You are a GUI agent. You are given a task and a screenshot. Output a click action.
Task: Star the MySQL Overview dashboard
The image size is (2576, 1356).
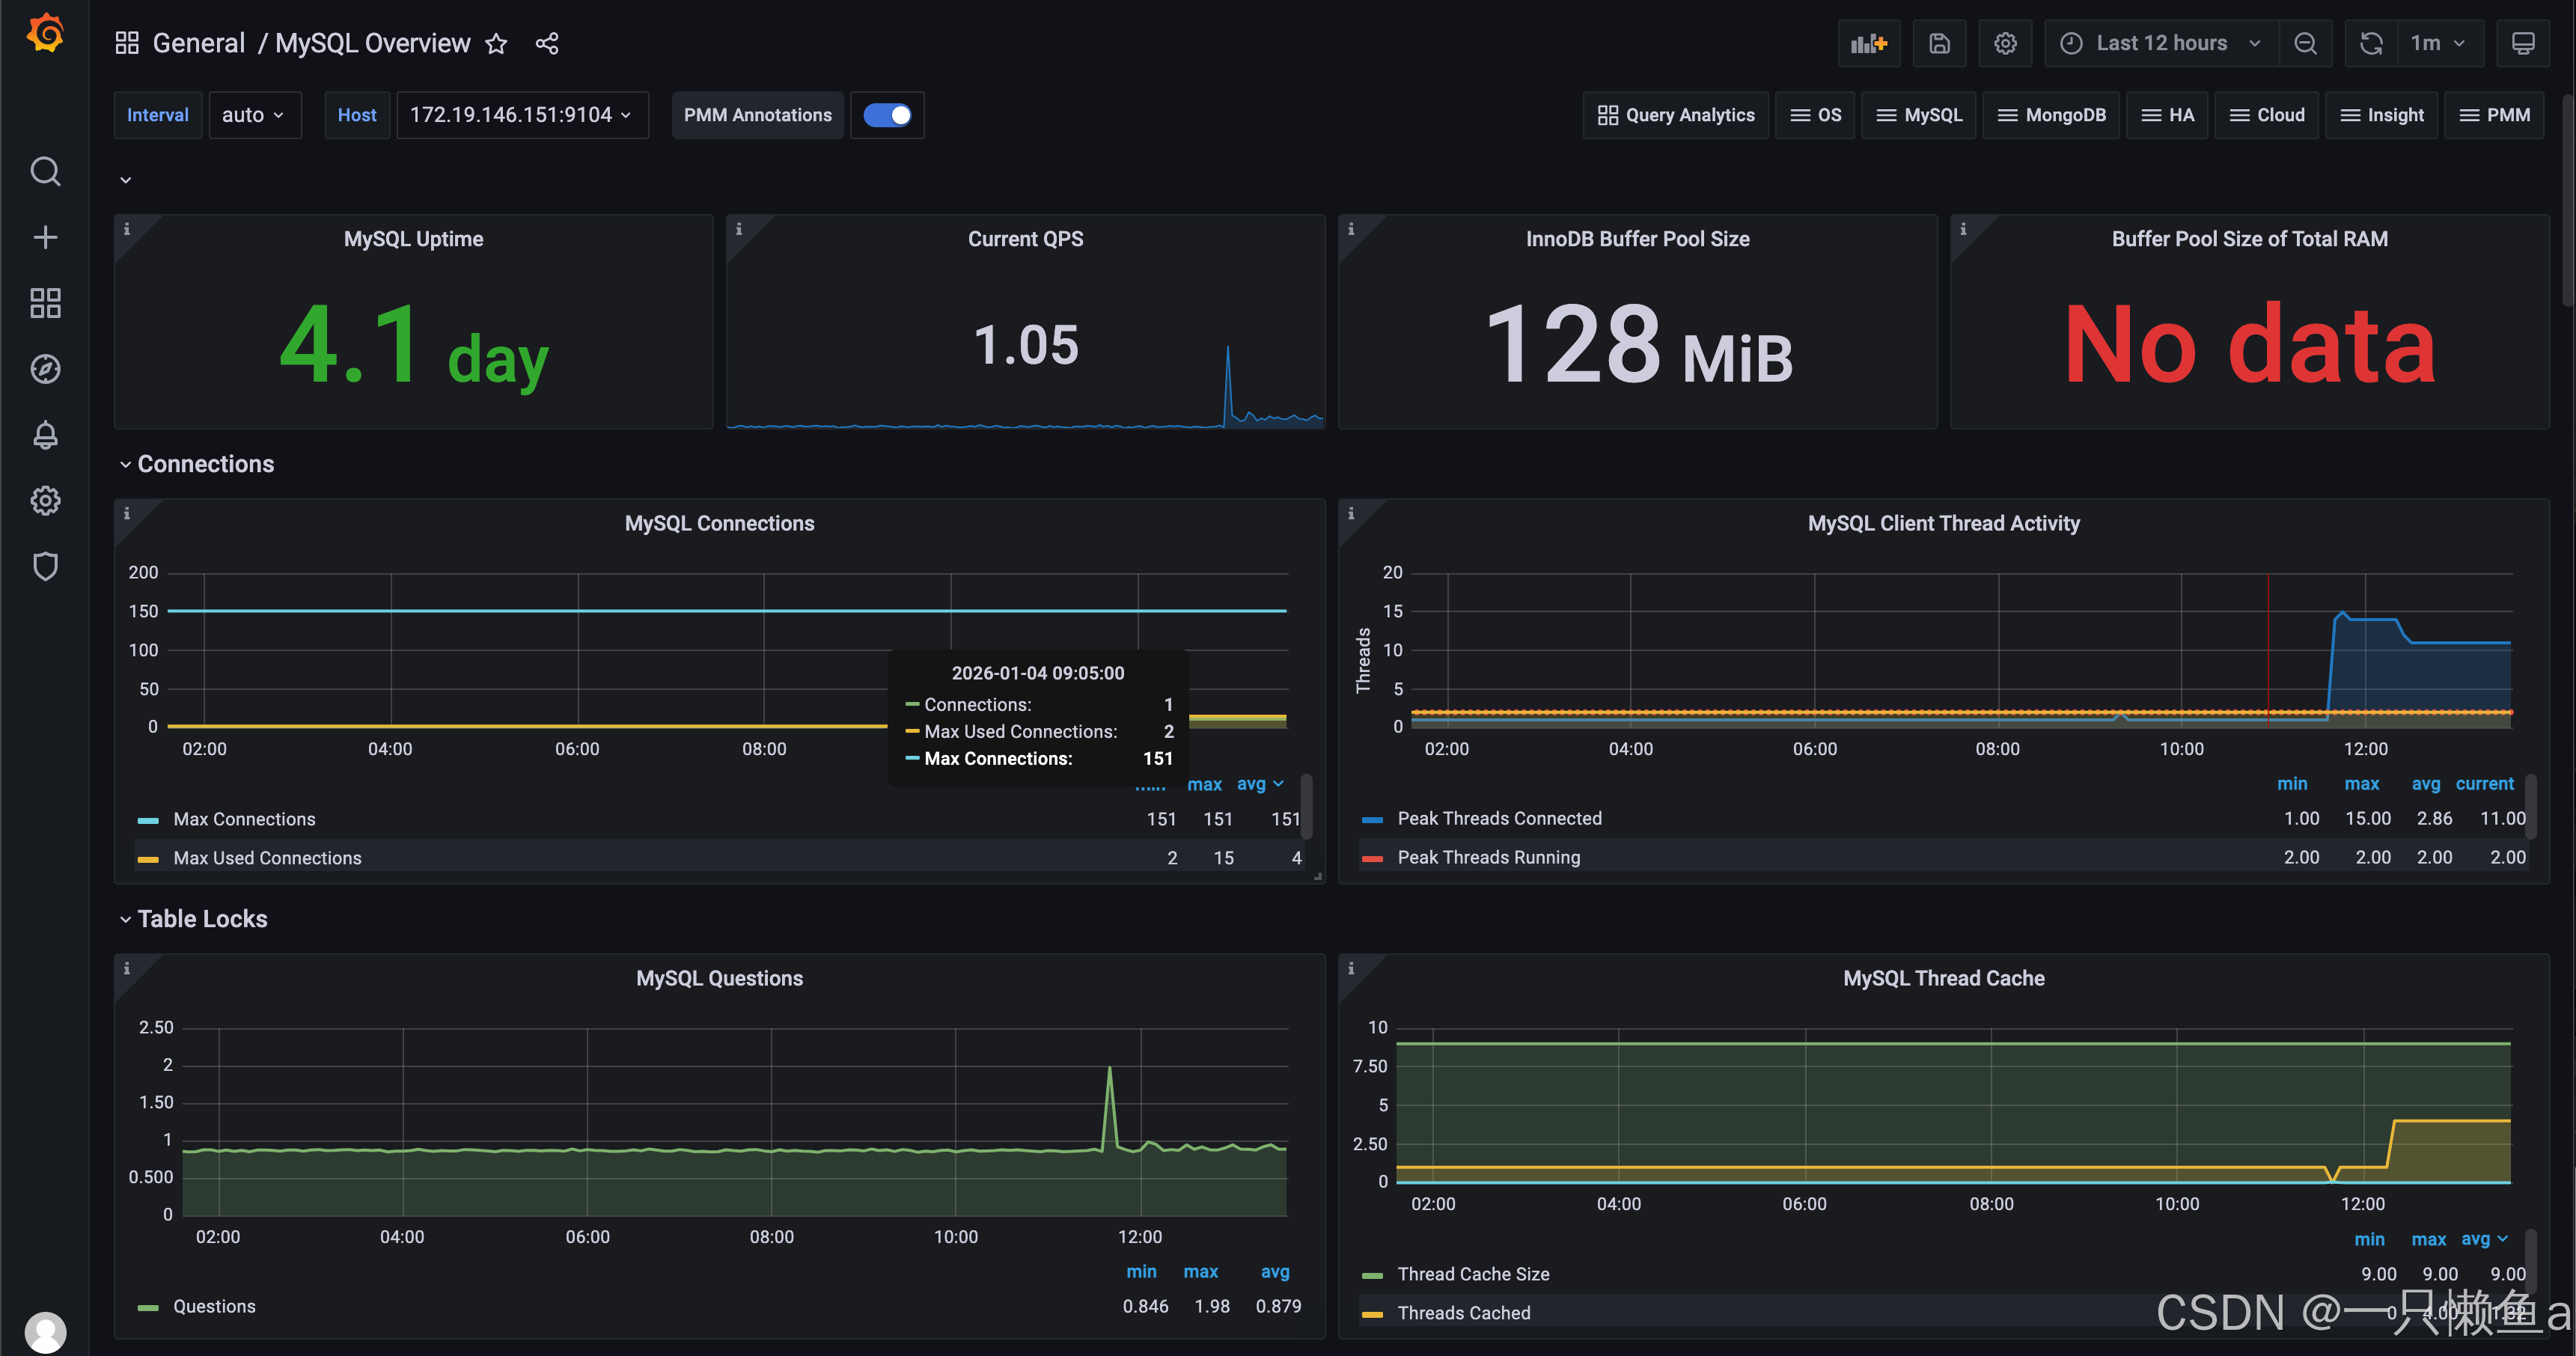pyautogui.click(x=496, y=43)
